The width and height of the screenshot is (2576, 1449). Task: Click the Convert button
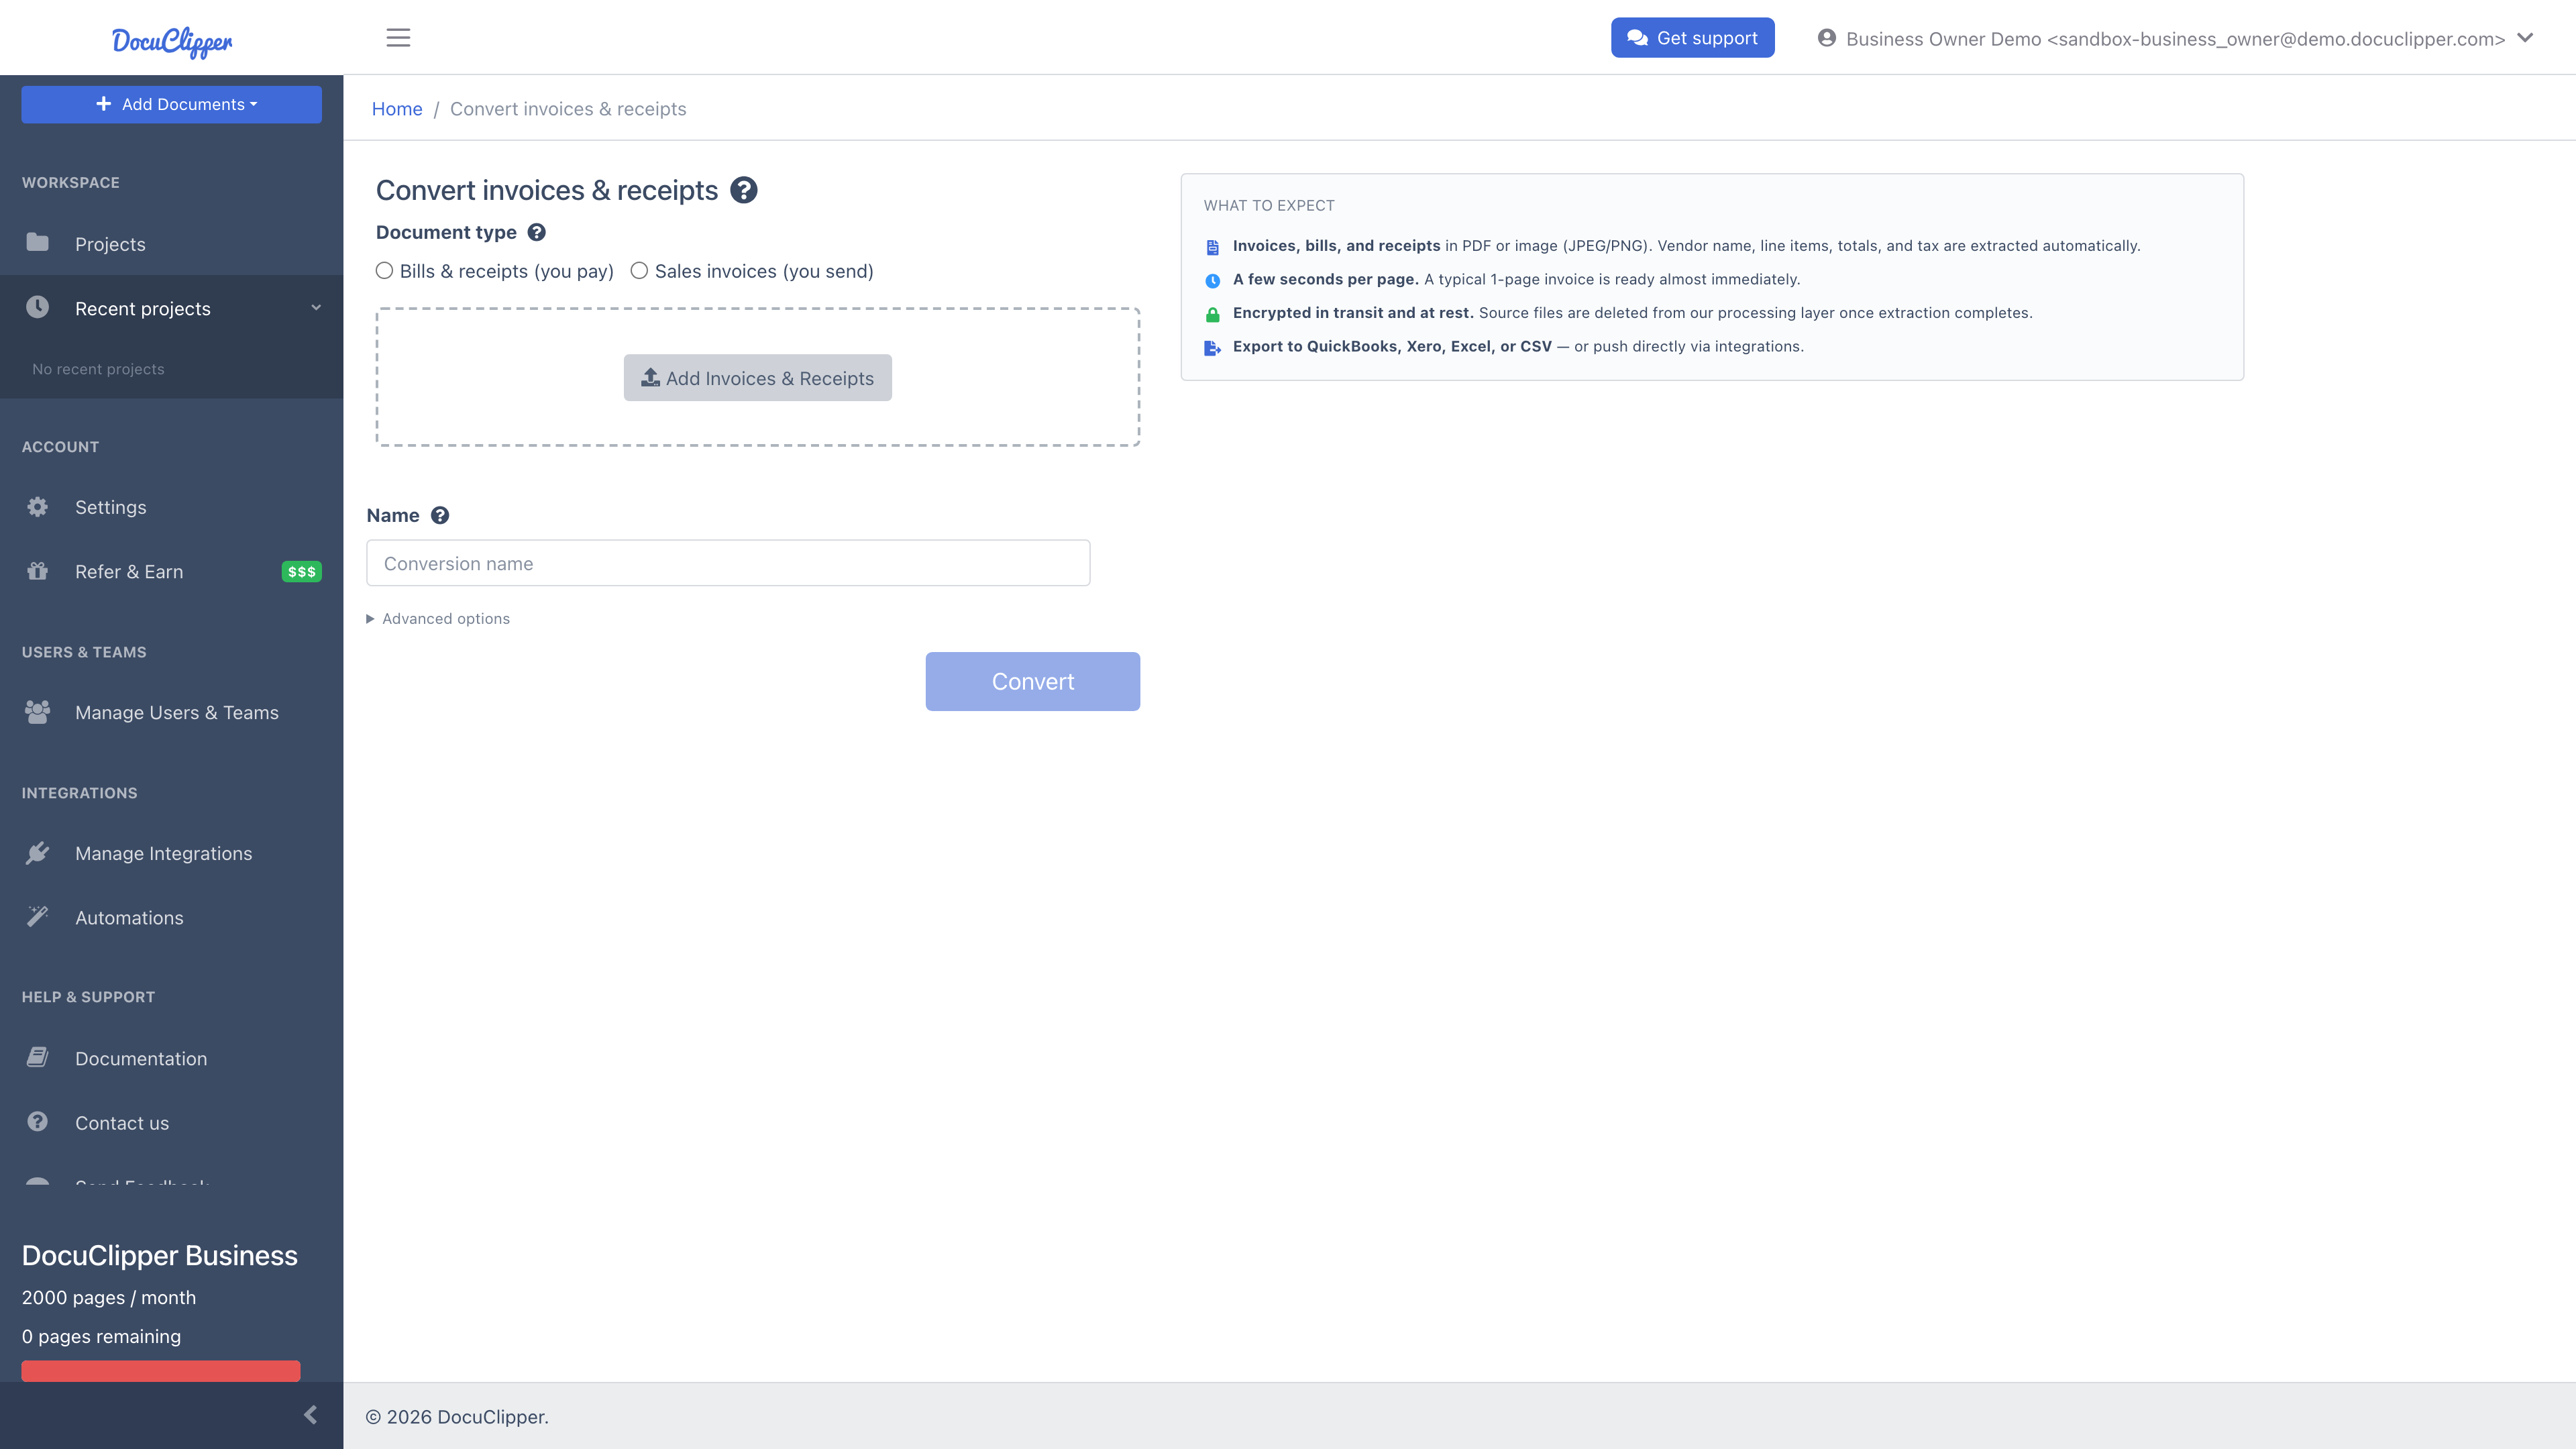tap(1032, 682)
